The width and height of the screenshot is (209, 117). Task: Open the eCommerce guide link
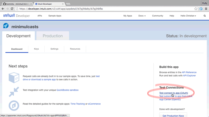coord(94,104)
